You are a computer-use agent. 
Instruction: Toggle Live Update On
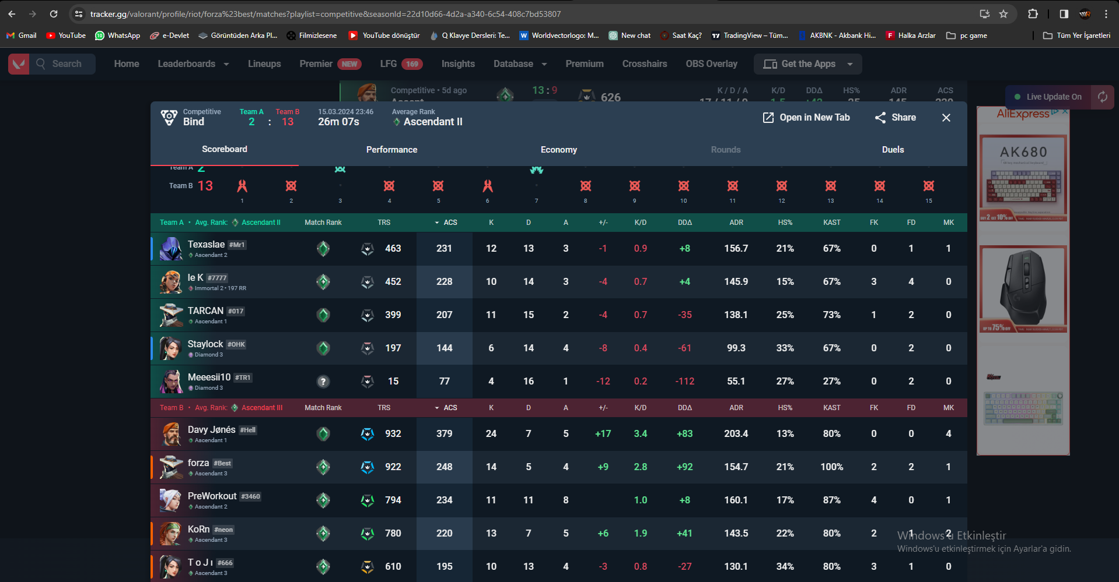pyautogui.click(x=1048, y=97)
